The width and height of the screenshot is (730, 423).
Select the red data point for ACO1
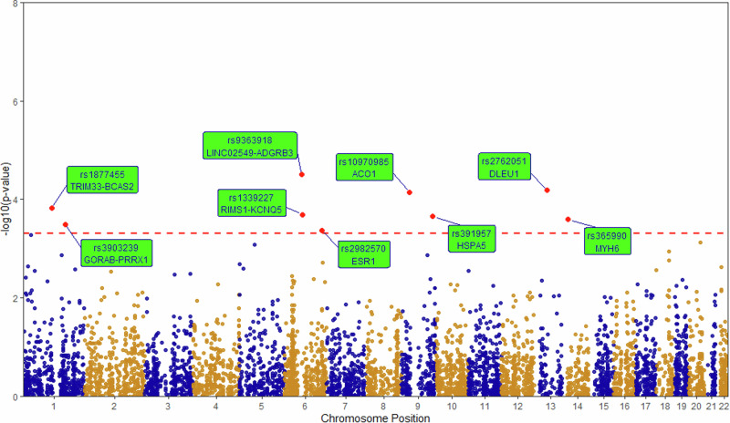coord(410,192)
